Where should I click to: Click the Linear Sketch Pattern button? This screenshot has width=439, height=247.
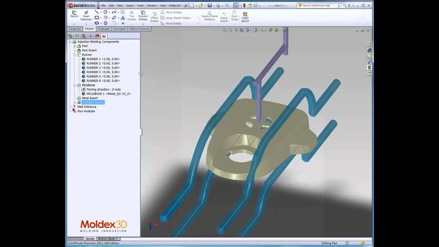pos(176,18)
